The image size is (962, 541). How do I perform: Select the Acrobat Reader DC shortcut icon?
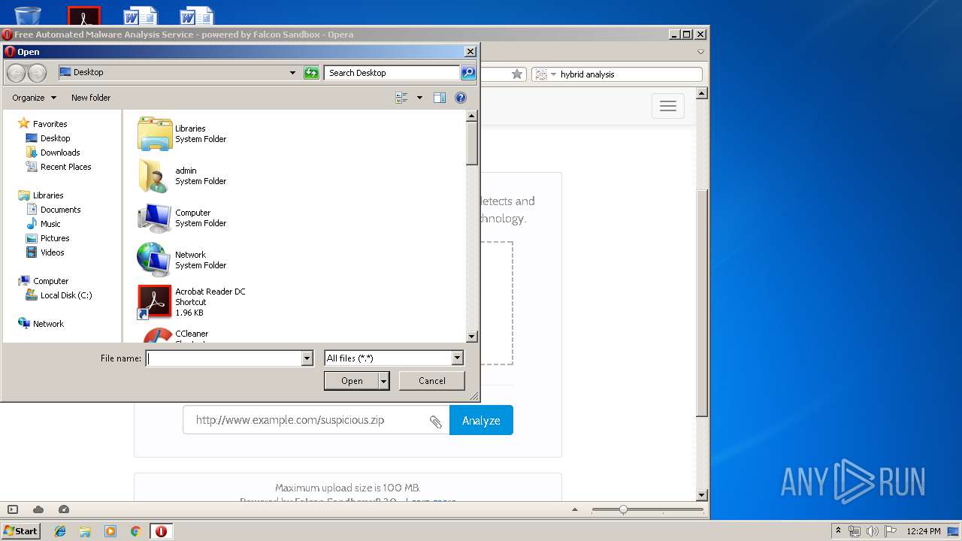pos(155,302)
